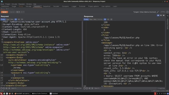Switch to the Dashboard tab
This screenshot has height=95, width=169.
pos(5,6)
